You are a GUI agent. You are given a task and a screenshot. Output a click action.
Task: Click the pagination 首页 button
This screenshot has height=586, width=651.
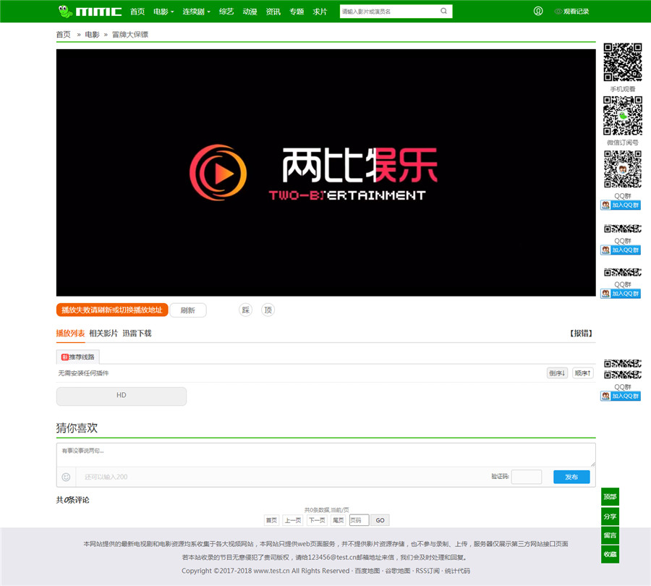tap(271, 520)
